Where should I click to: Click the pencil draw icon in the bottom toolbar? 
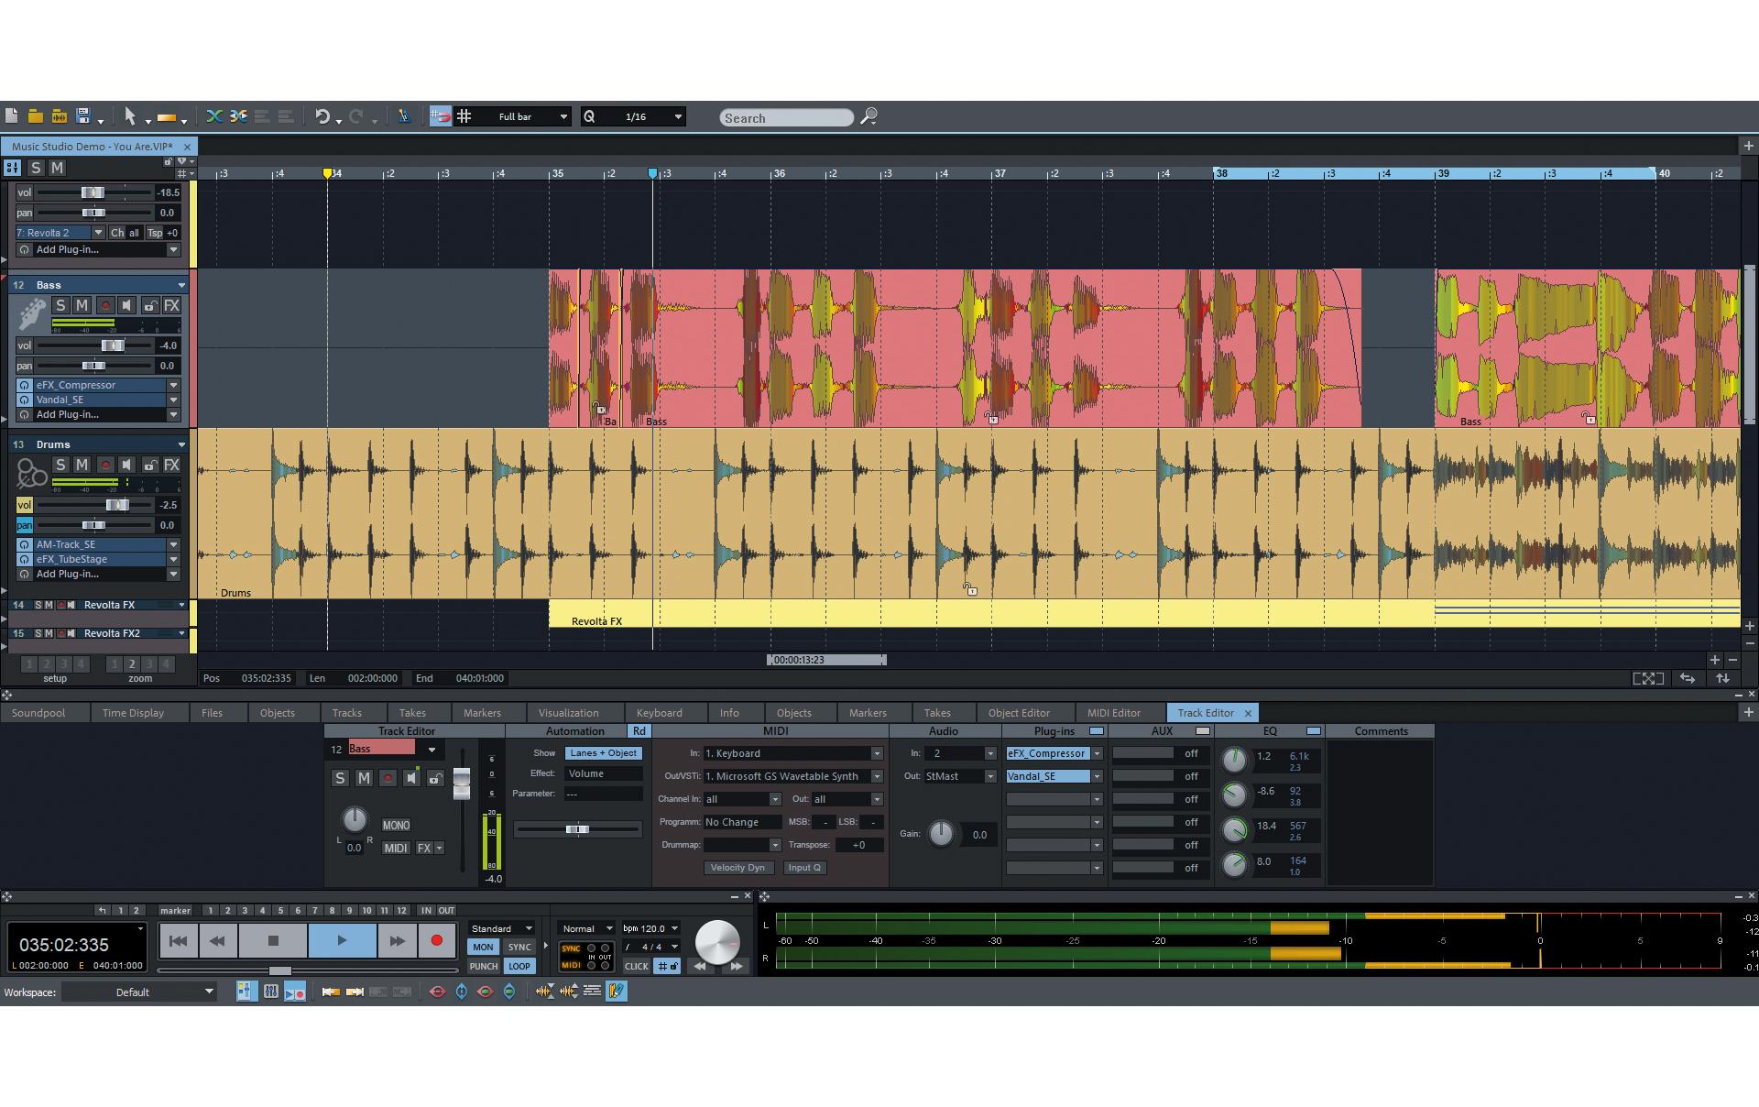point(617,991)
